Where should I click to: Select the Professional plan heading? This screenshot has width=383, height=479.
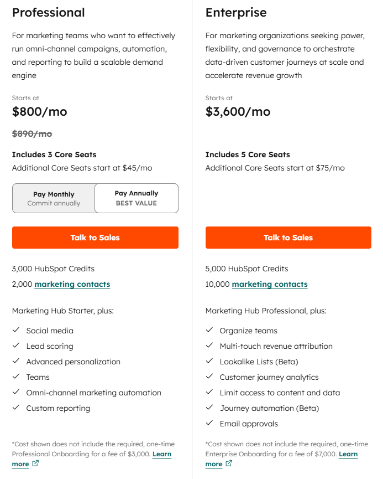49,12
